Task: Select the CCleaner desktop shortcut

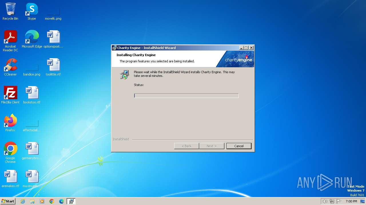Action: pyautogui.click(x=10, y=67)
